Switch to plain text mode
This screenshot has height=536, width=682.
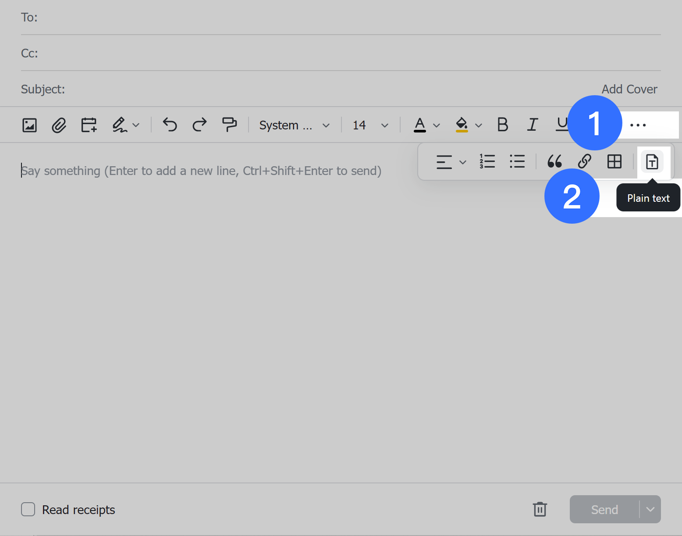(x=652, y=162)
